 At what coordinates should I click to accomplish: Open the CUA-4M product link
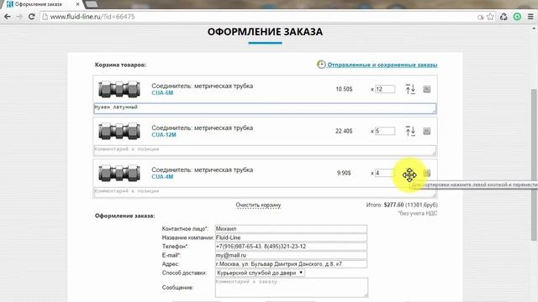(x=162, y=177)
